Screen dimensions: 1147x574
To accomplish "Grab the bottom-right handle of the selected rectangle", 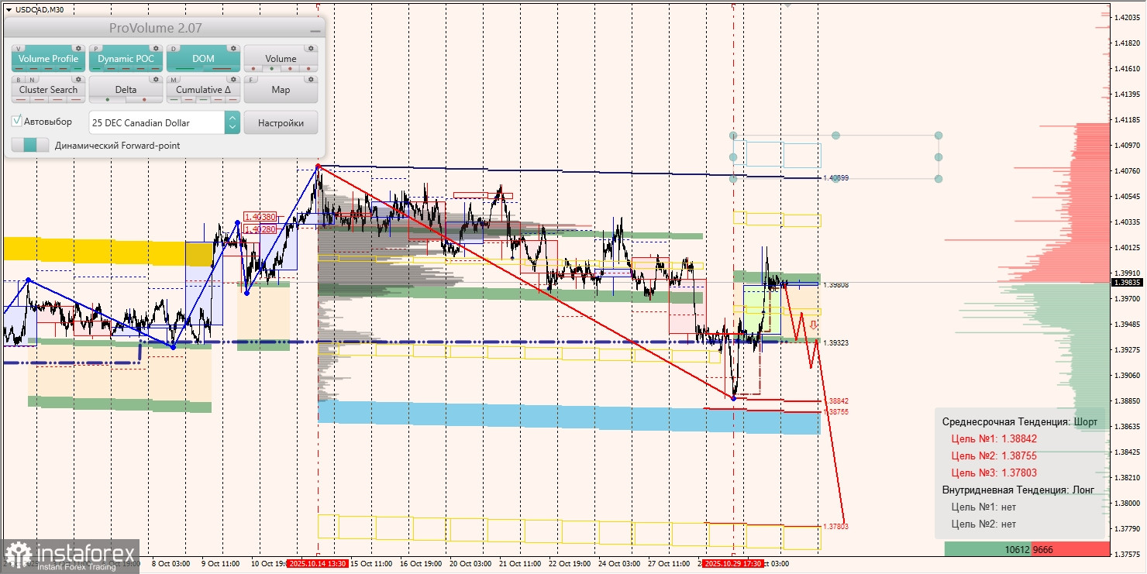I will click(x=939, y=179).
